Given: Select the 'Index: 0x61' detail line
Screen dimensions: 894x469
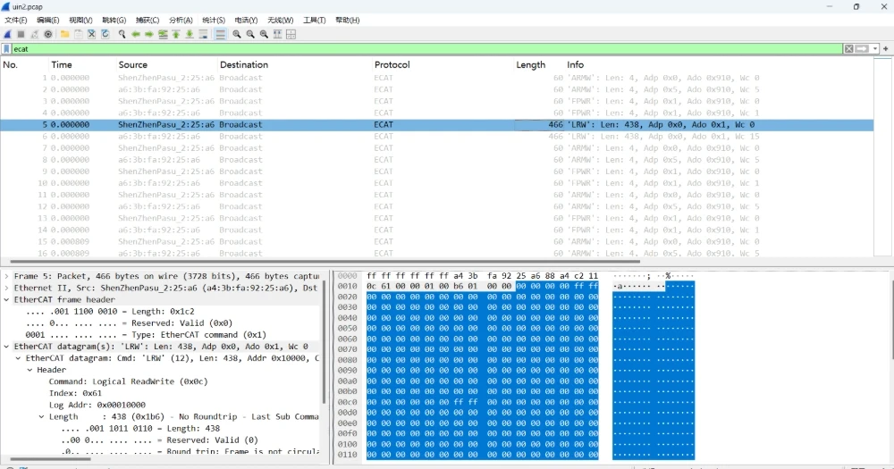Looking at the screenshot, I should (x=75, y=393).
